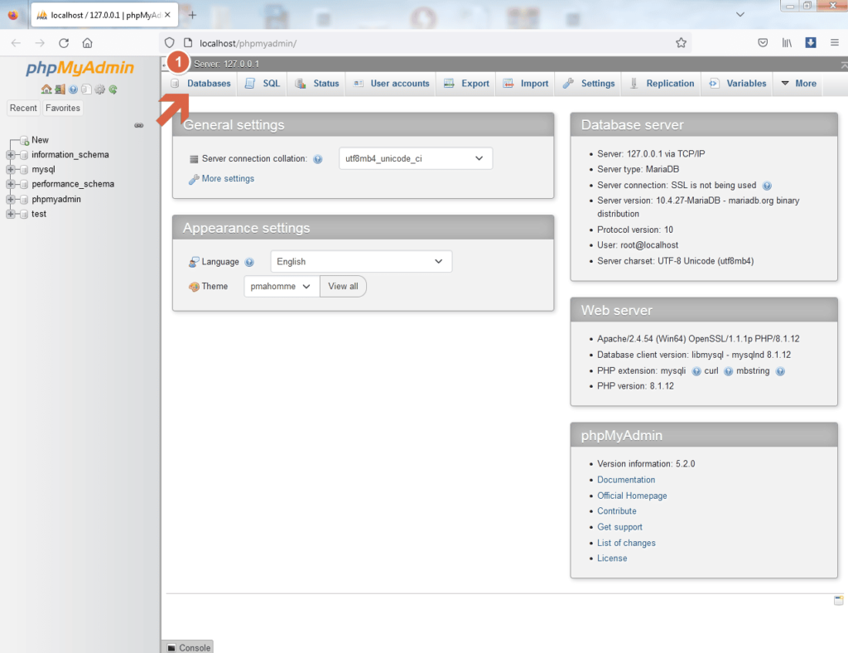Open the More settings link
848x653 pixels.
click(228, 178)
